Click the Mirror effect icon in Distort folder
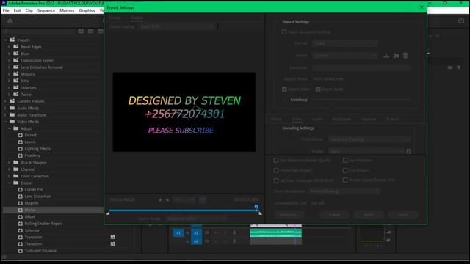Screen dimensions: 470x264 coord(21,210)
